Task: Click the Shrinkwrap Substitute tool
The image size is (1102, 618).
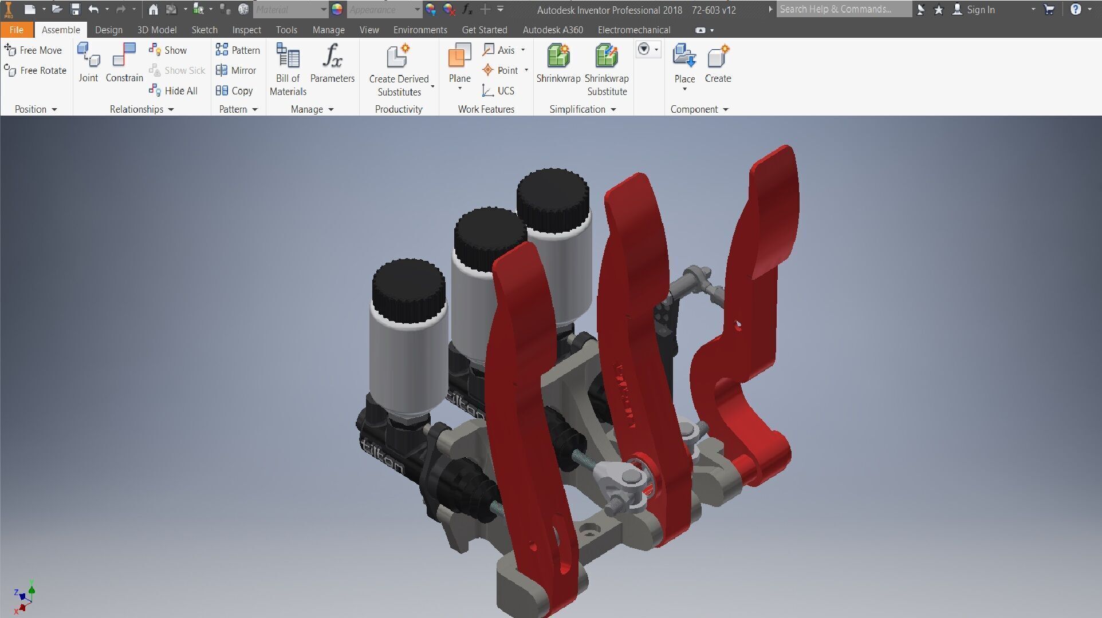Action: point(607,70)
